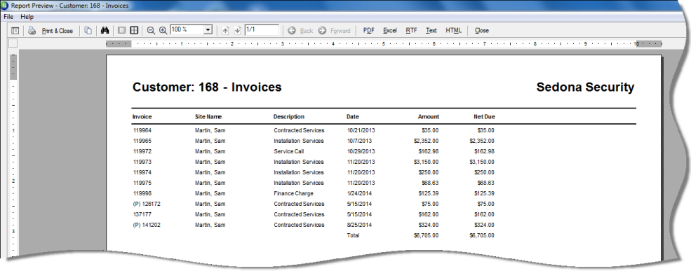Click the Invoice column header
Viewport: 691px width, 271px height.
(x=142, y=117)
